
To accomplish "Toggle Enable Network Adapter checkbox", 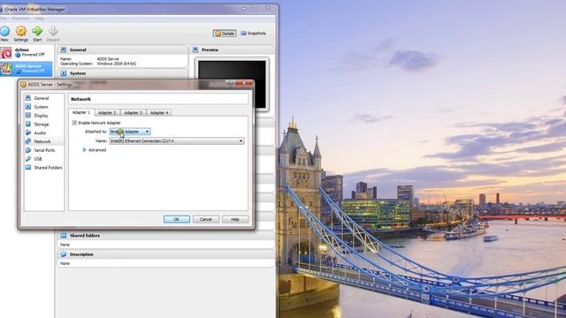I will 74,123.
